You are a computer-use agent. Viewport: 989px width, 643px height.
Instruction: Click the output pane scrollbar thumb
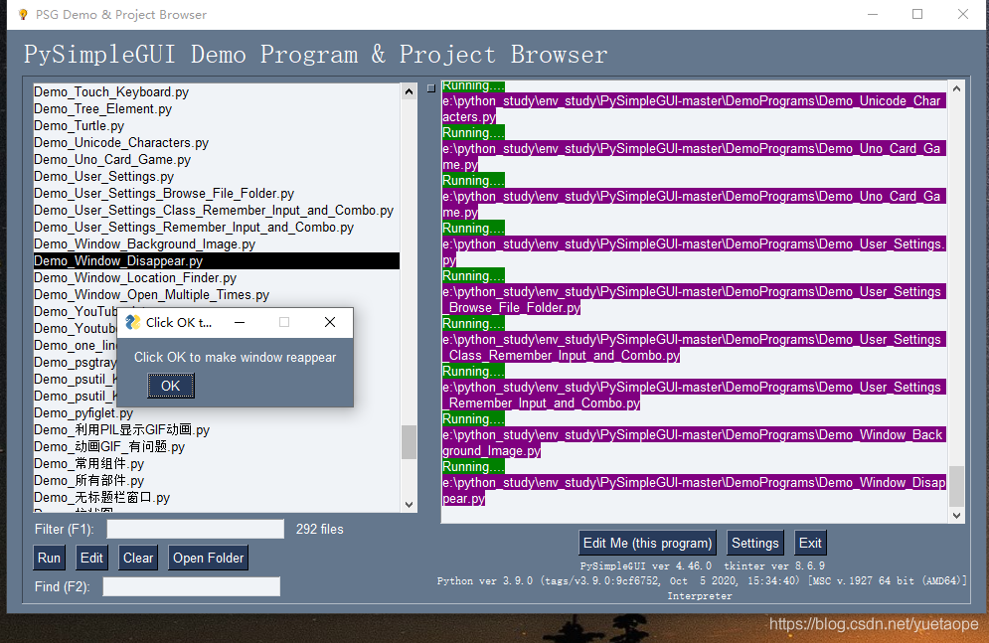(956, 486)
